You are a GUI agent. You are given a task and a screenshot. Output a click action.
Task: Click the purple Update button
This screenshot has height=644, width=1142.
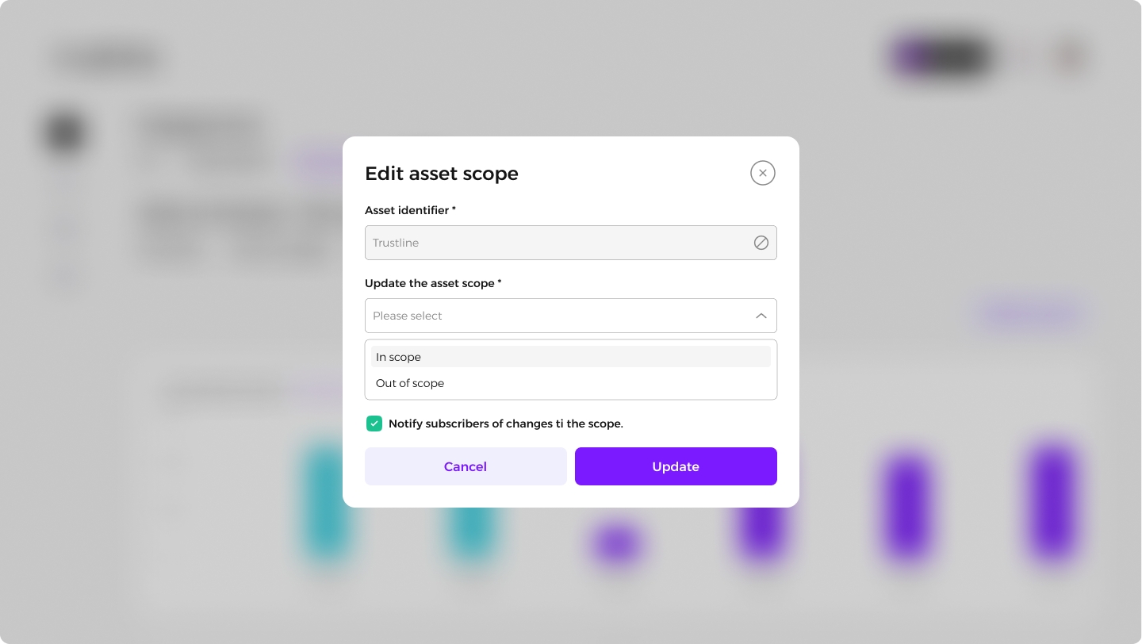[x=676, y=466]
